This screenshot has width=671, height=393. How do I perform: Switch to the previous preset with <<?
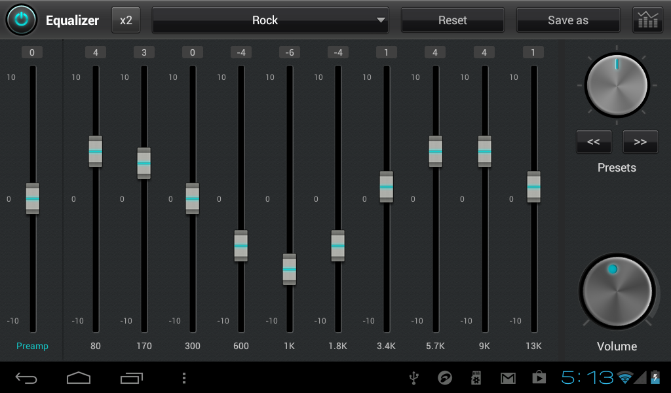(x=593, y=141)
